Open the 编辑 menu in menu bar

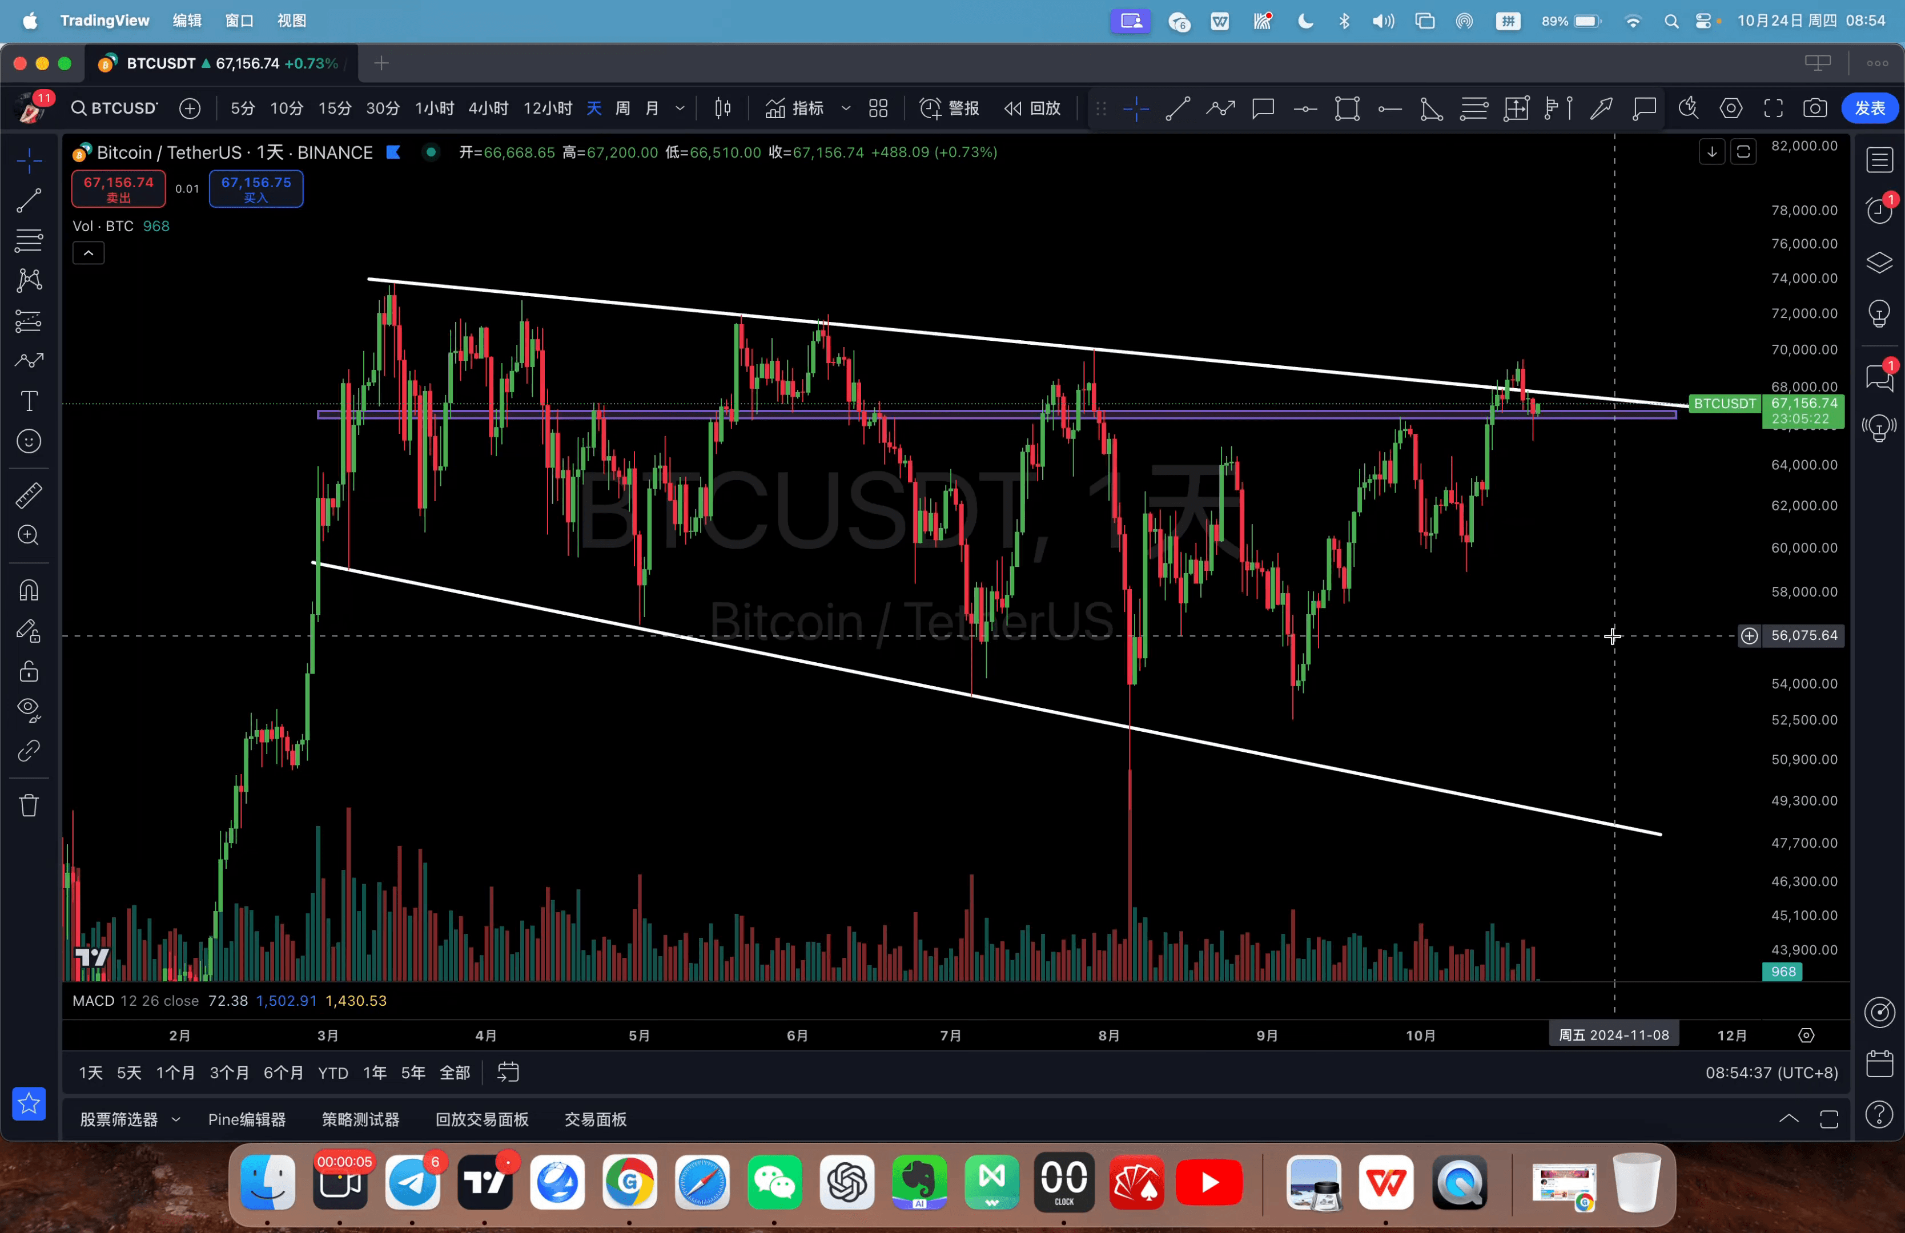(187, 21)
